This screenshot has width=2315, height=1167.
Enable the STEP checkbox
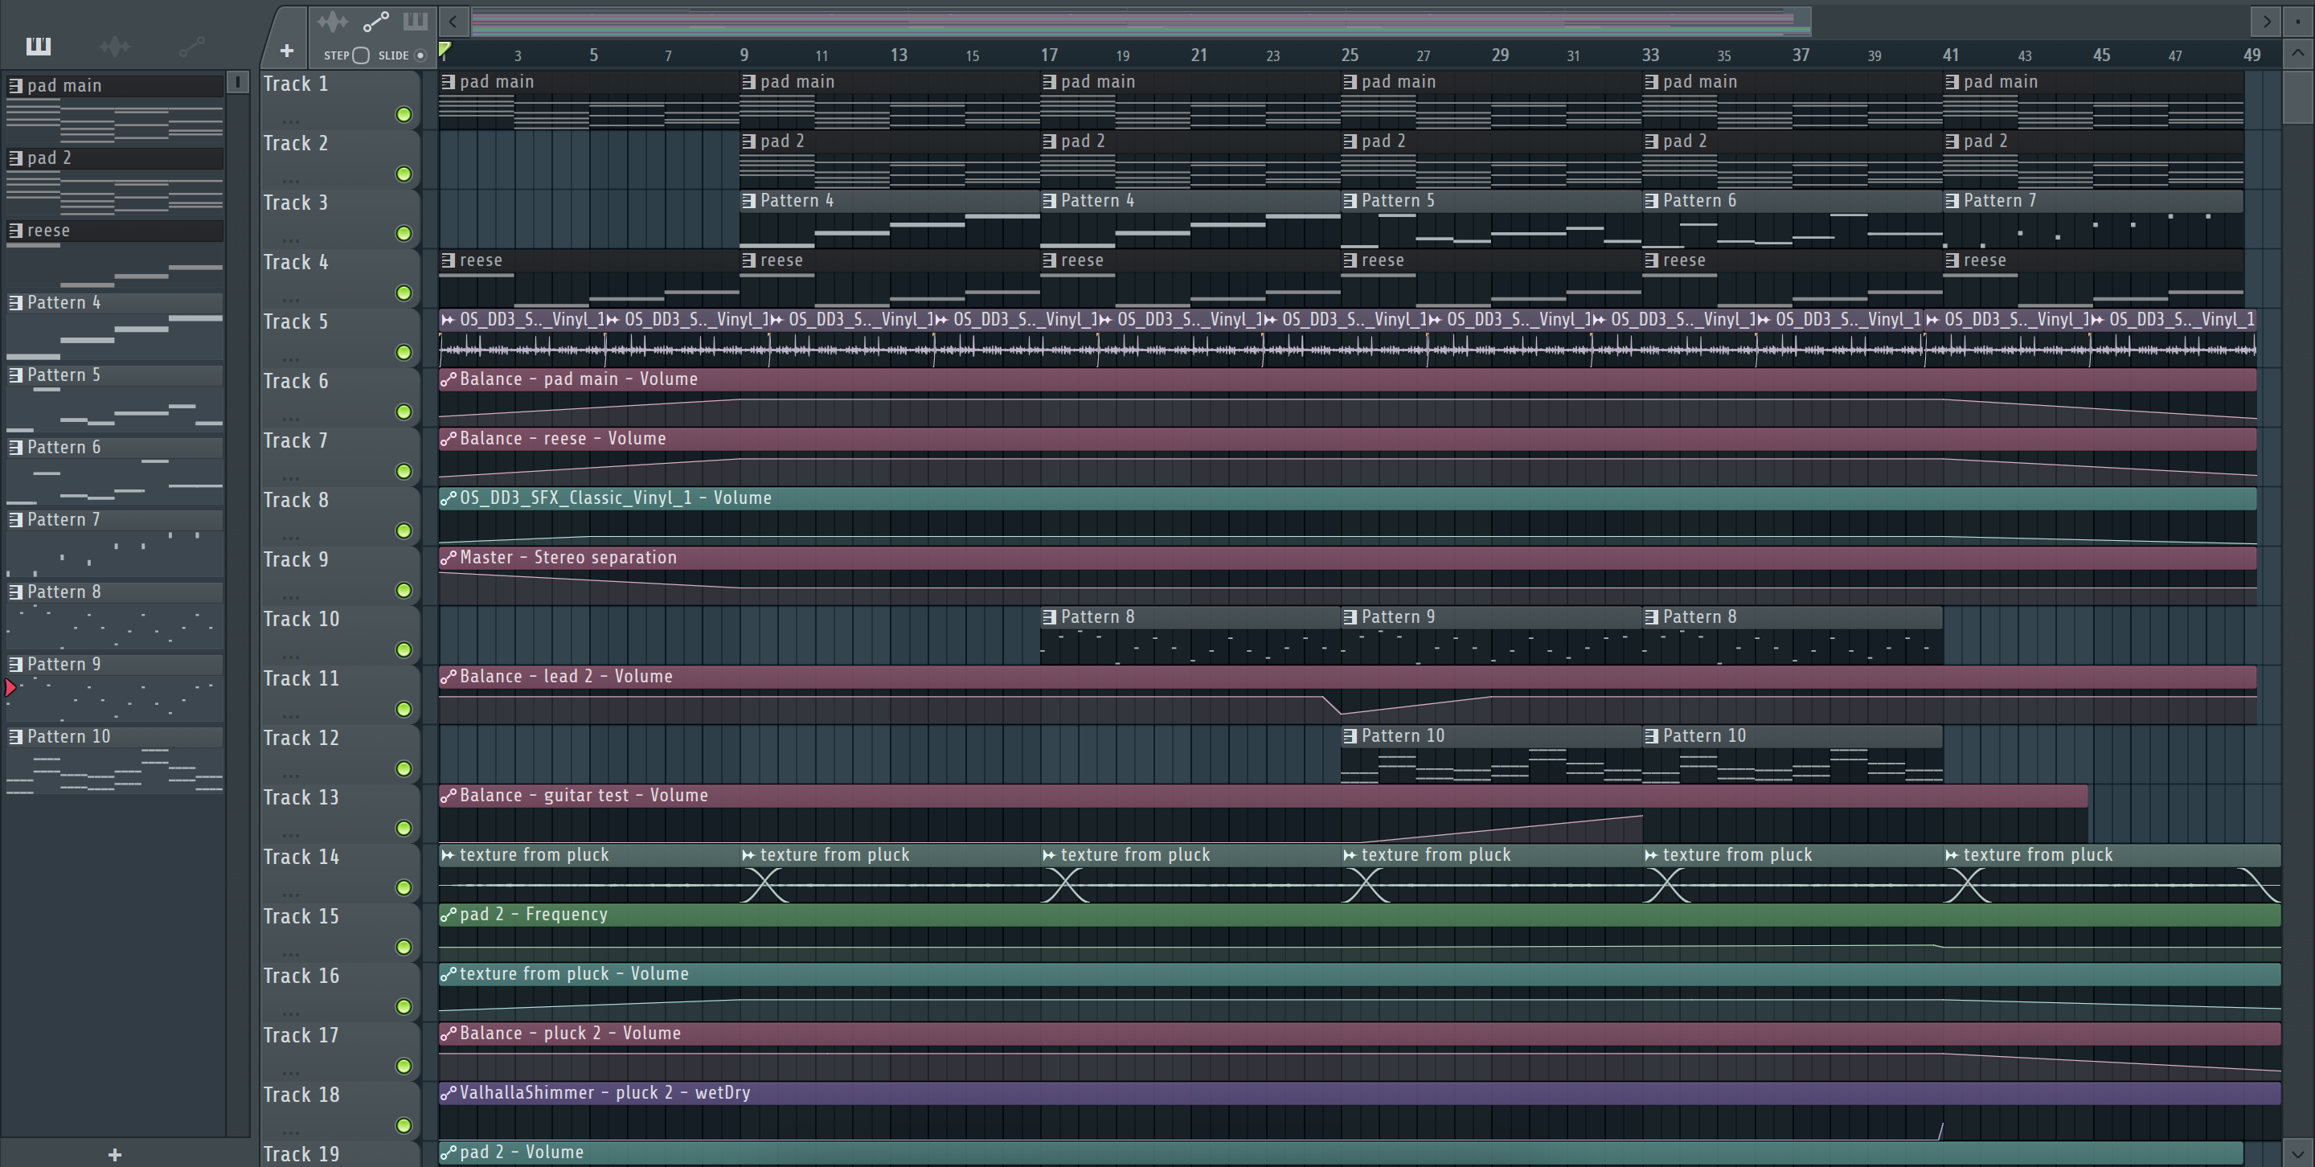[x=361, y=55]
